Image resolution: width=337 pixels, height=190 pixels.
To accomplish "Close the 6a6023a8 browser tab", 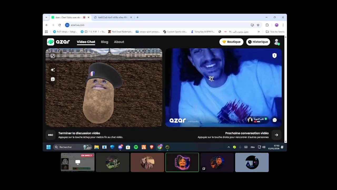I will click(x=131, y=17).
